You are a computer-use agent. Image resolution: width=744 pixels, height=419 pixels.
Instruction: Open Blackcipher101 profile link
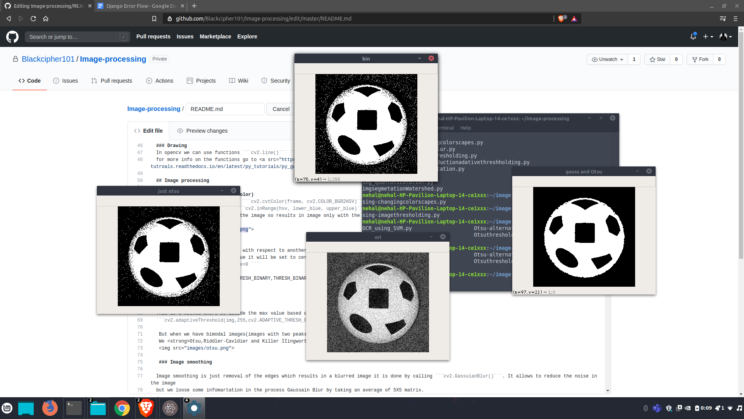coord(48,59)
